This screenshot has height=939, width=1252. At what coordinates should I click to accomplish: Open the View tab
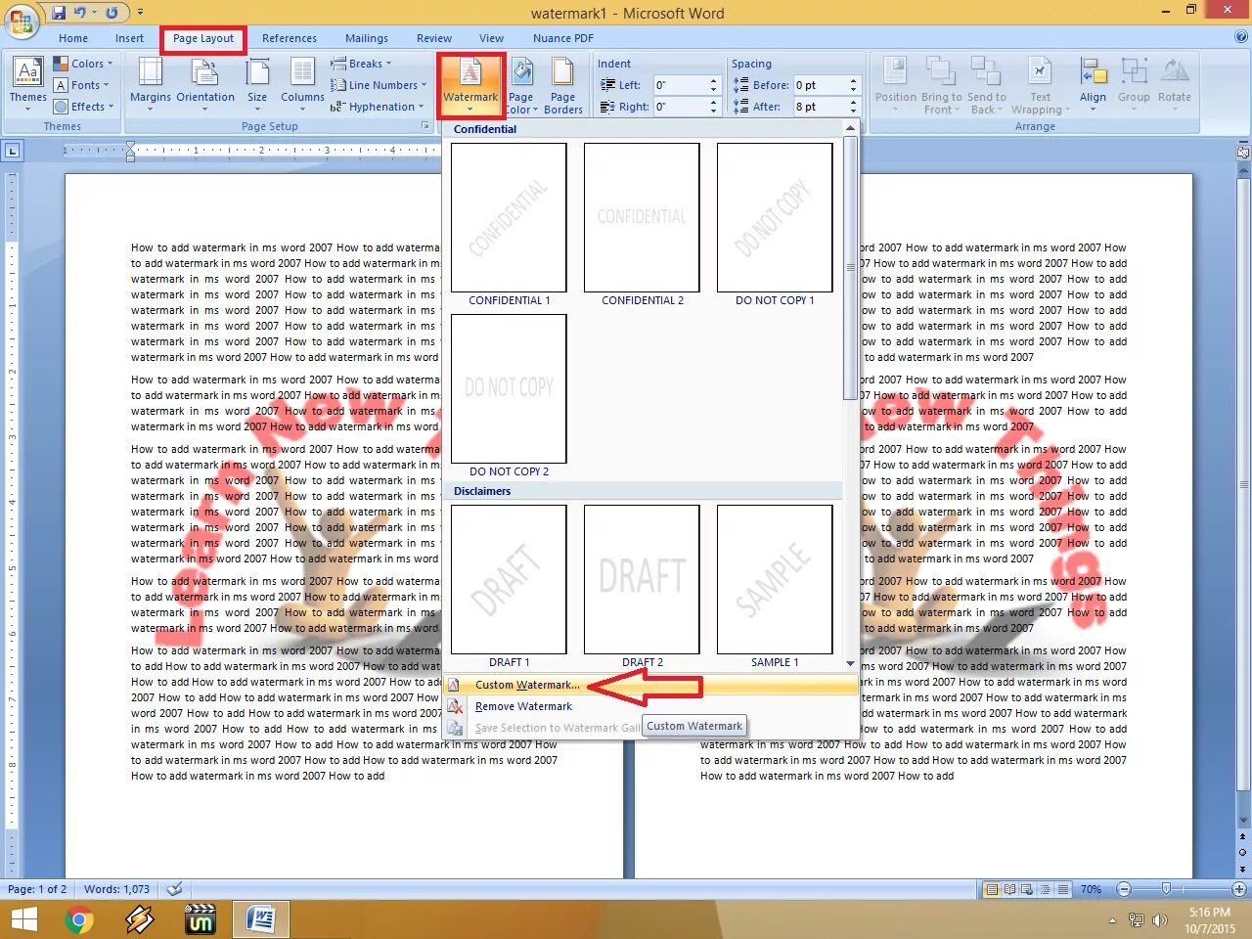(x=492, y=38)
